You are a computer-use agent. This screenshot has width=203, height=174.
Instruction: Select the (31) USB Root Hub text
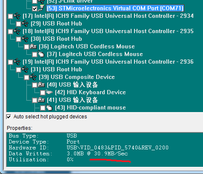(x=56, y=69)
